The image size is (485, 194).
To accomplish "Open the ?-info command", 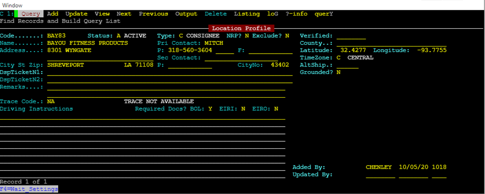I will [x=296, y=14].
